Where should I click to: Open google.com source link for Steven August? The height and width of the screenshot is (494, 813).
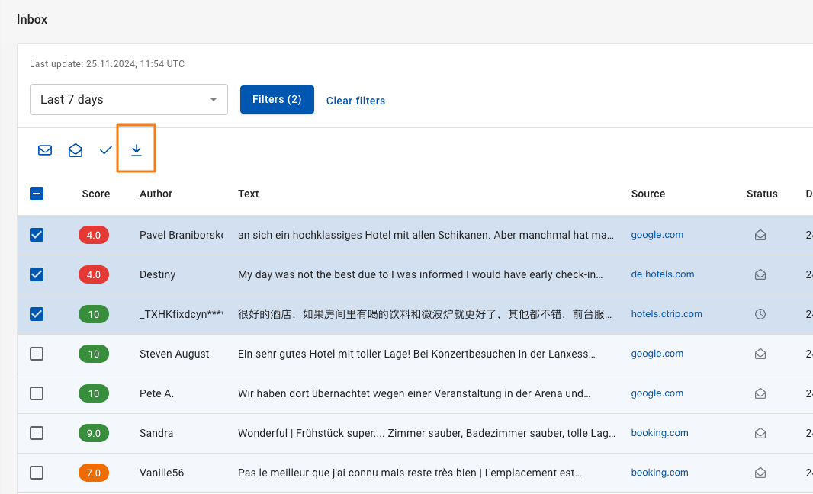[657, 354]
